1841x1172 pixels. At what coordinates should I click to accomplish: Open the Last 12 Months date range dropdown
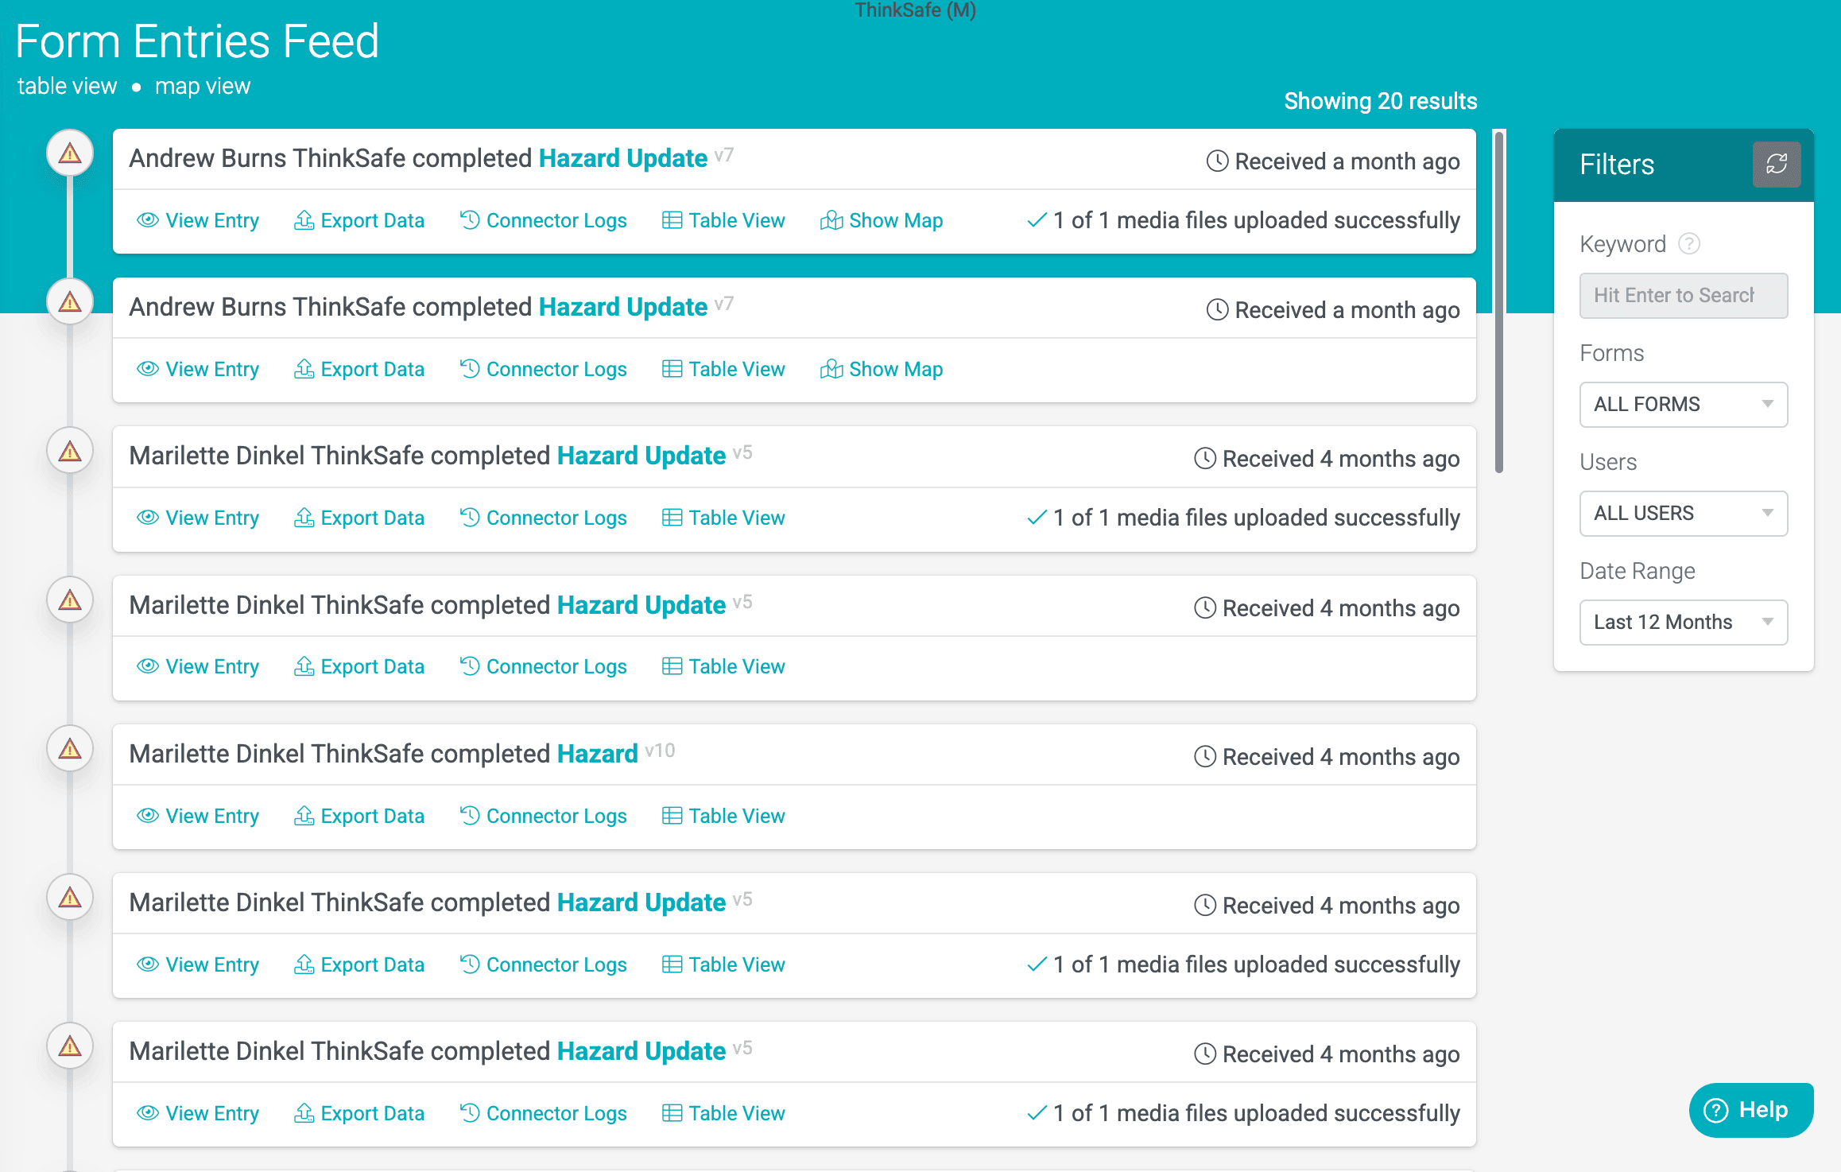[1683, 622]
